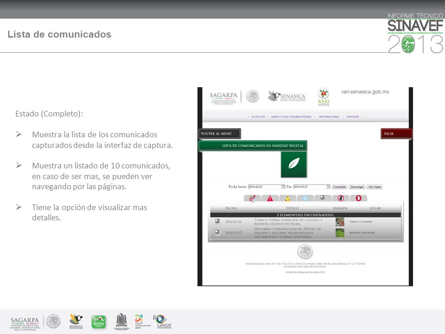Screen dimensions: 445x334
Task: Select the yellow figure icon tab
Action: 287,198
